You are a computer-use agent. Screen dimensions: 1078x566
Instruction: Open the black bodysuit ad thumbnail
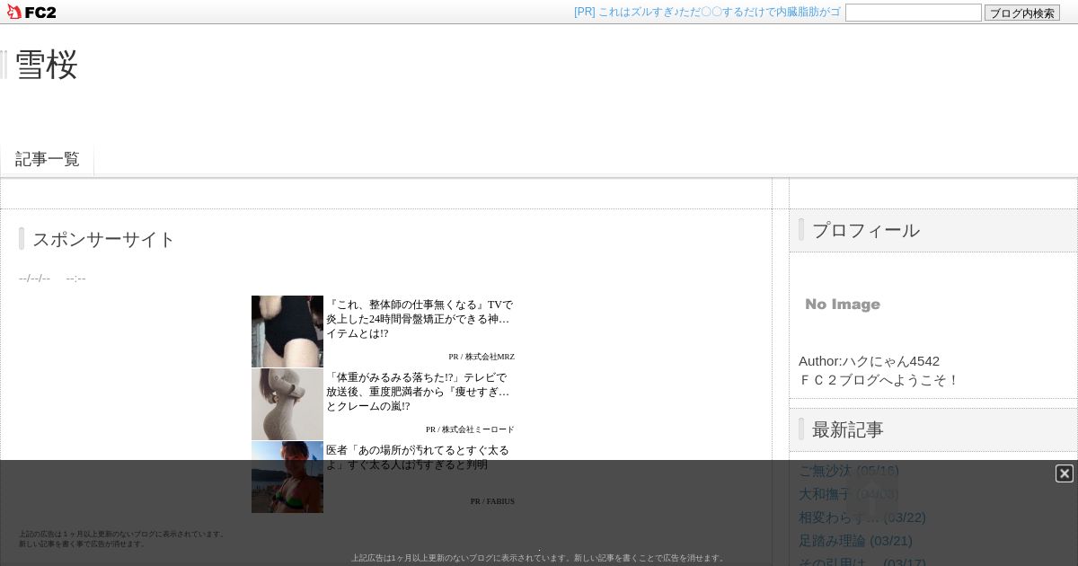[287, 332]
